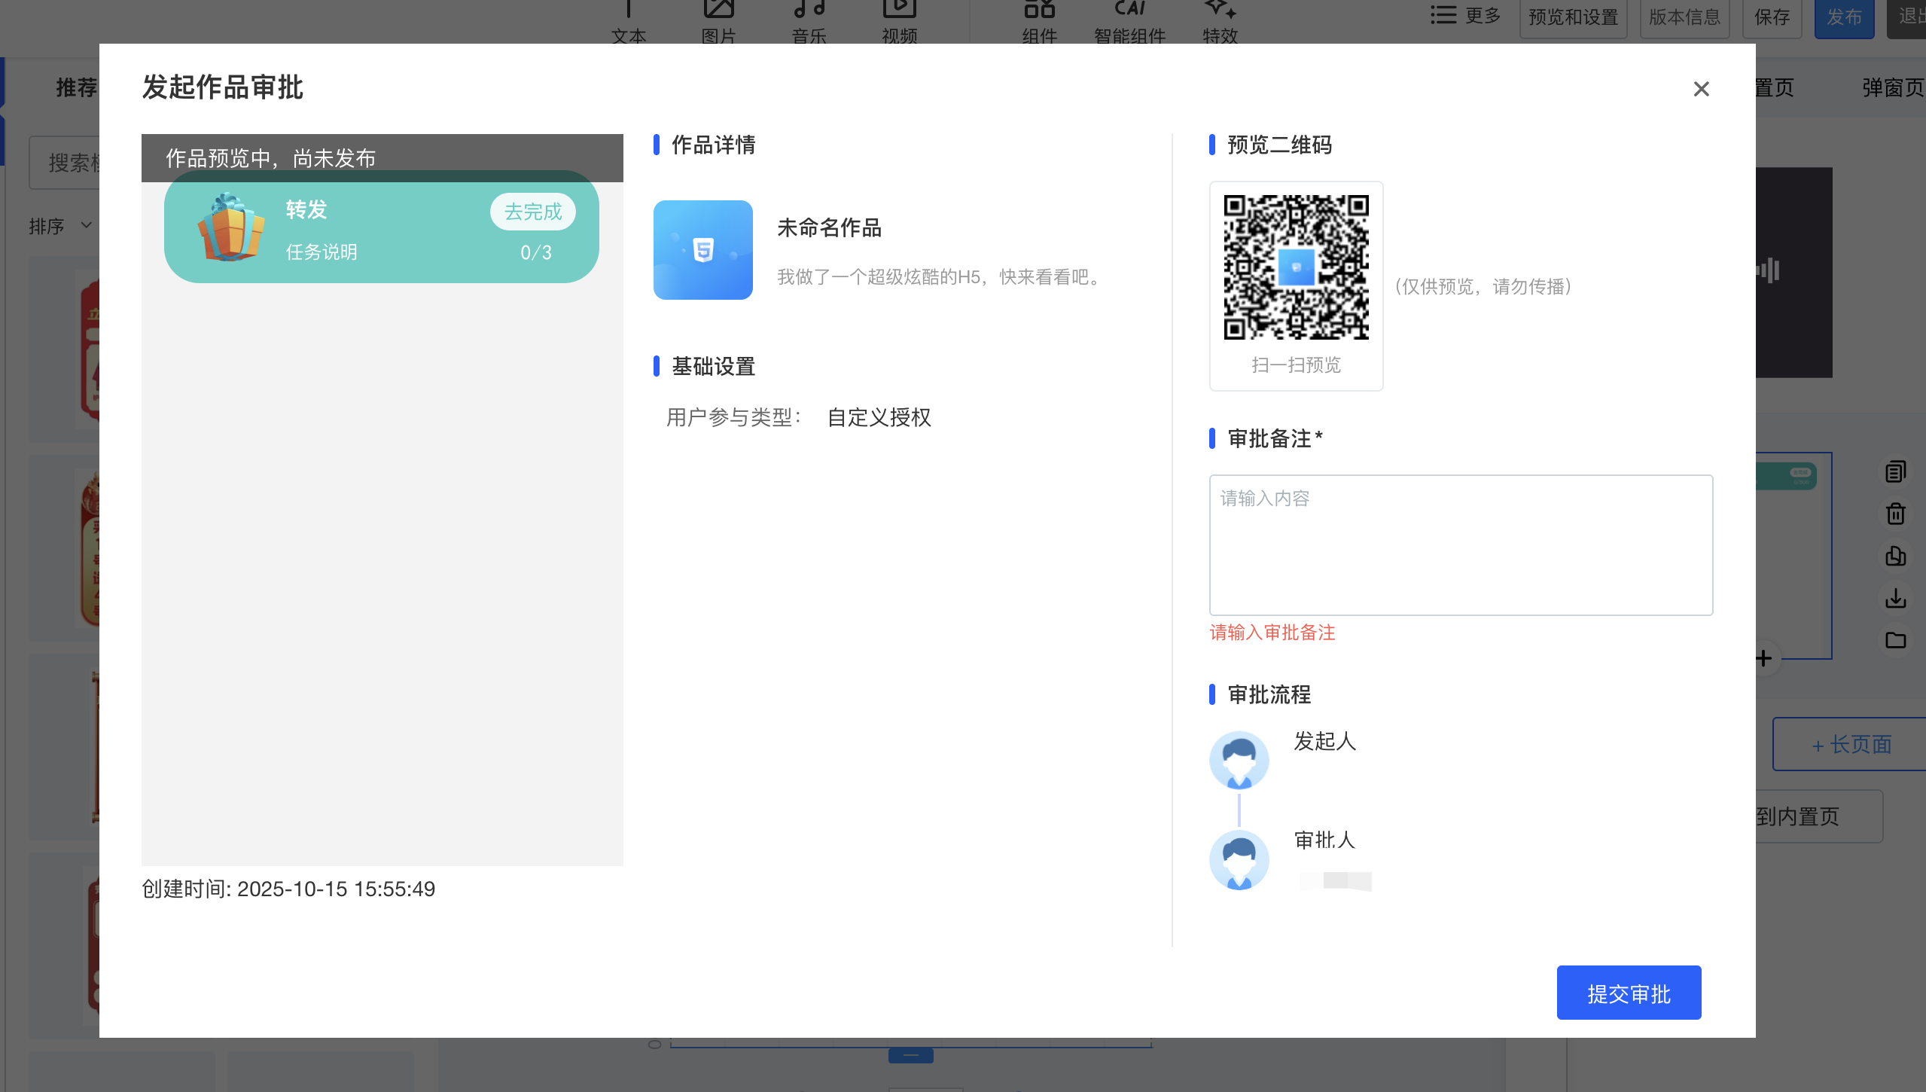
Task: Click the download page icon
Action: [x=1895, y=598]
